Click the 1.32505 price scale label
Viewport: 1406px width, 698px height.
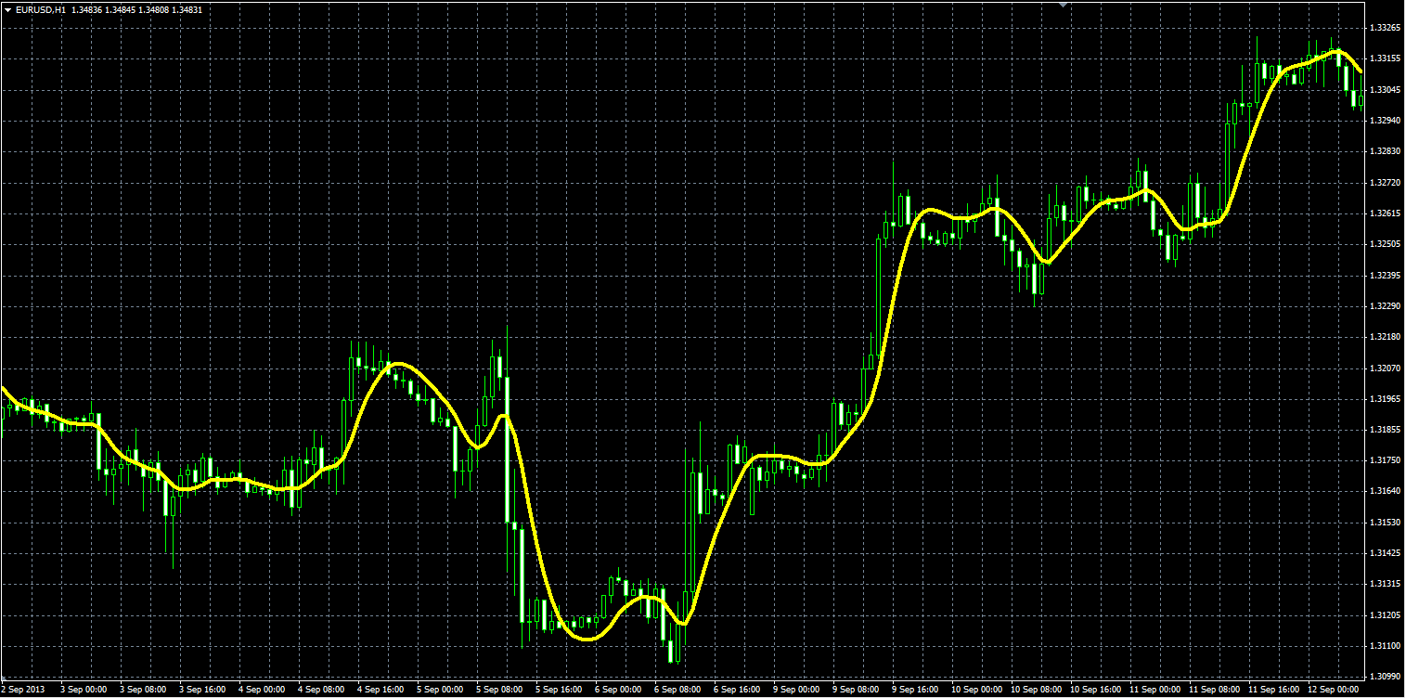pos(1385,244)
